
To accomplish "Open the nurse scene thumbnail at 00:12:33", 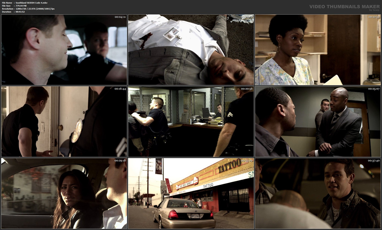I will 318,49.
